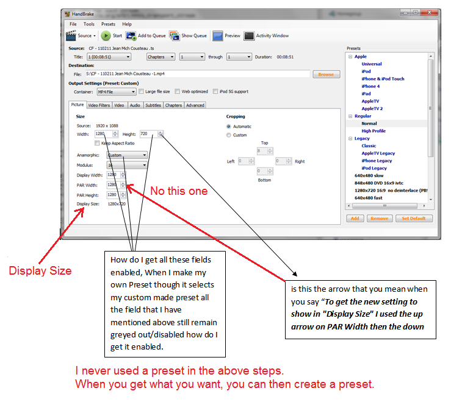The height and width of the screenshot is (405, 451).
Task: Collapse the Regular preset group
Action: 350,116
